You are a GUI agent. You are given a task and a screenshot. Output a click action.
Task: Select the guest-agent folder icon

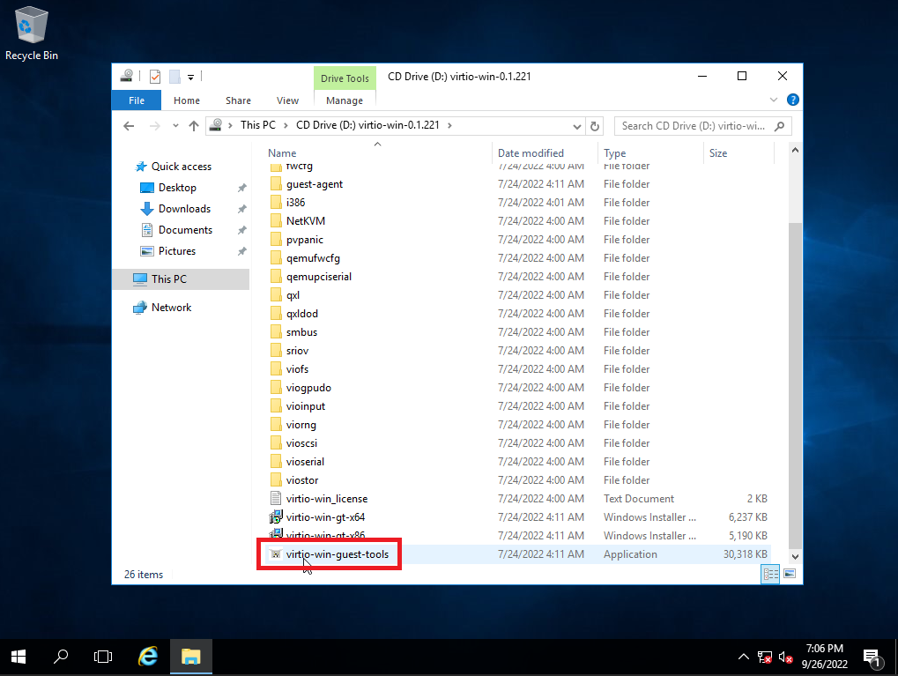(x=276, y=184)
